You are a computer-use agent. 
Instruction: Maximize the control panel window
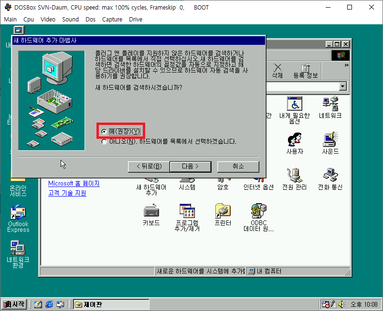tap(337, 44)
